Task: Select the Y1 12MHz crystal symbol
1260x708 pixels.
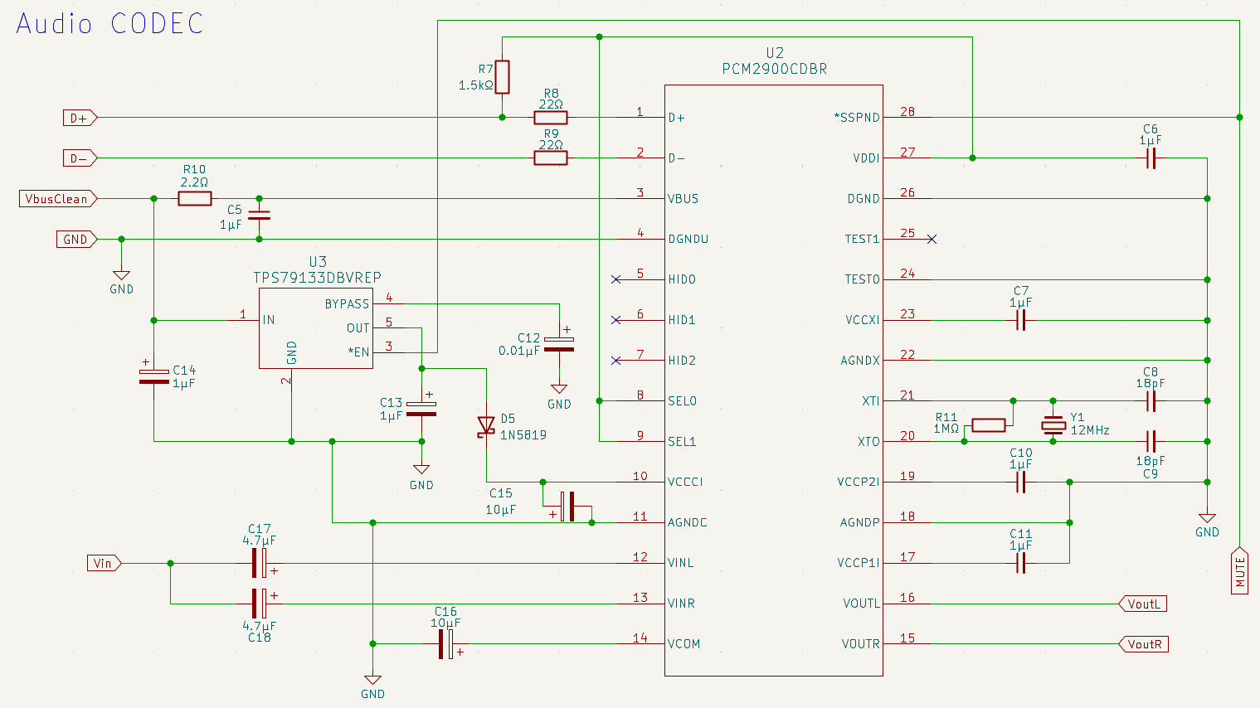Action: tap(1053, 425)
